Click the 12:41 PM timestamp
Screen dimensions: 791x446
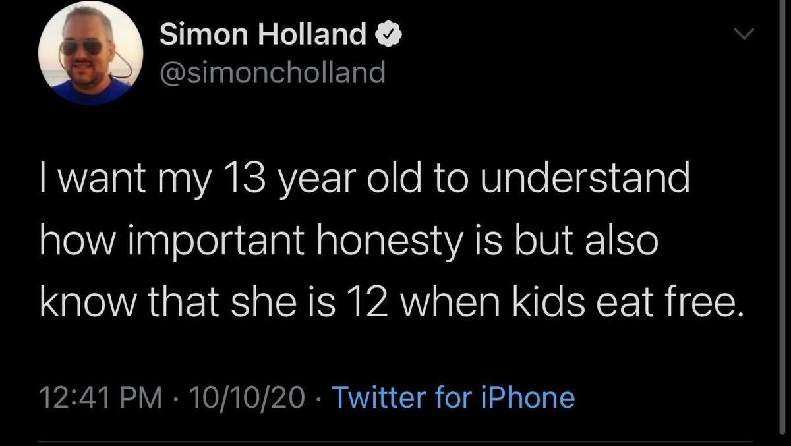101,397
